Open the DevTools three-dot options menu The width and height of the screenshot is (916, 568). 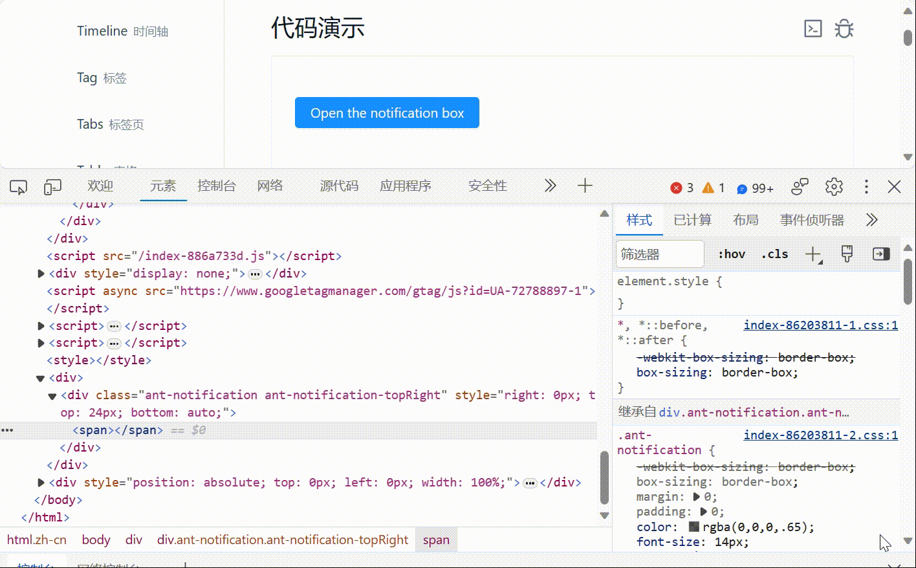(866, 186)
